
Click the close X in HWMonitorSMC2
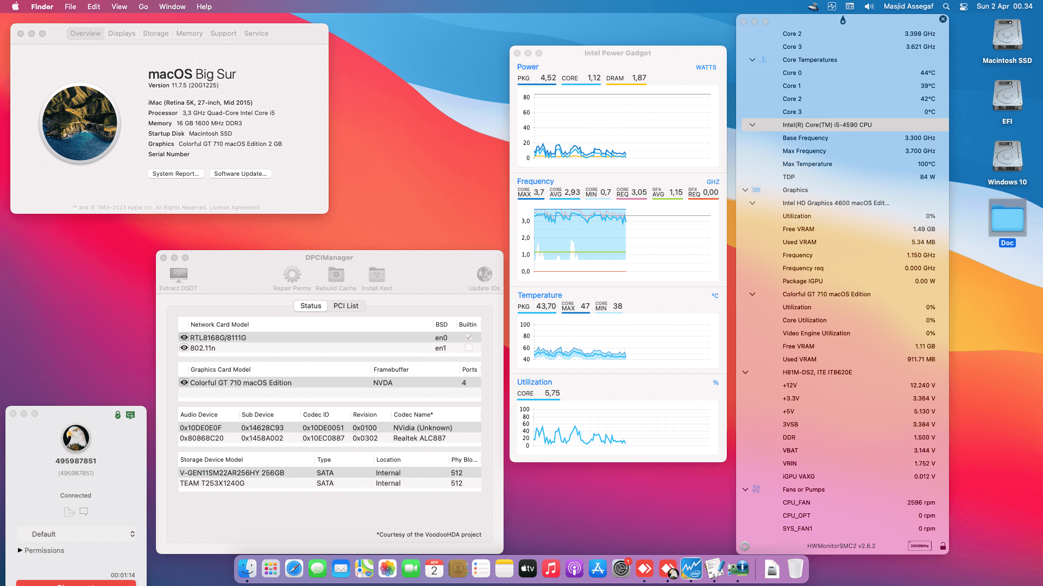[x=943, y=19]
